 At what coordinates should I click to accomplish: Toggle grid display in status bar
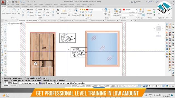pyautogui.click(x=117, y=86)
